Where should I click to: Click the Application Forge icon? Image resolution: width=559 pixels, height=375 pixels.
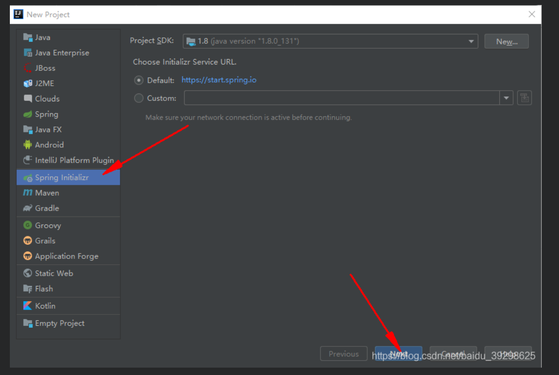pyautogui.click(x=28, y=256)
